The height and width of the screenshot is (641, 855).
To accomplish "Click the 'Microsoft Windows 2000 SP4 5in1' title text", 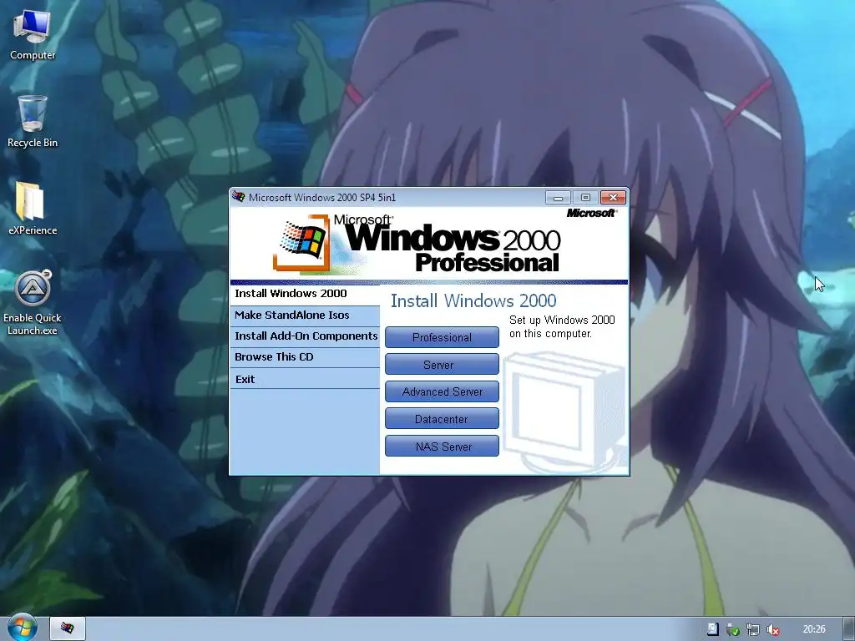I will point(321,197).
